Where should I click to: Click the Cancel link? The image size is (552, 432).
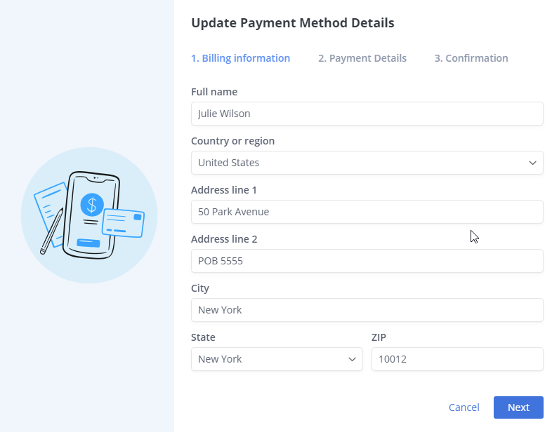pos(464,407)
